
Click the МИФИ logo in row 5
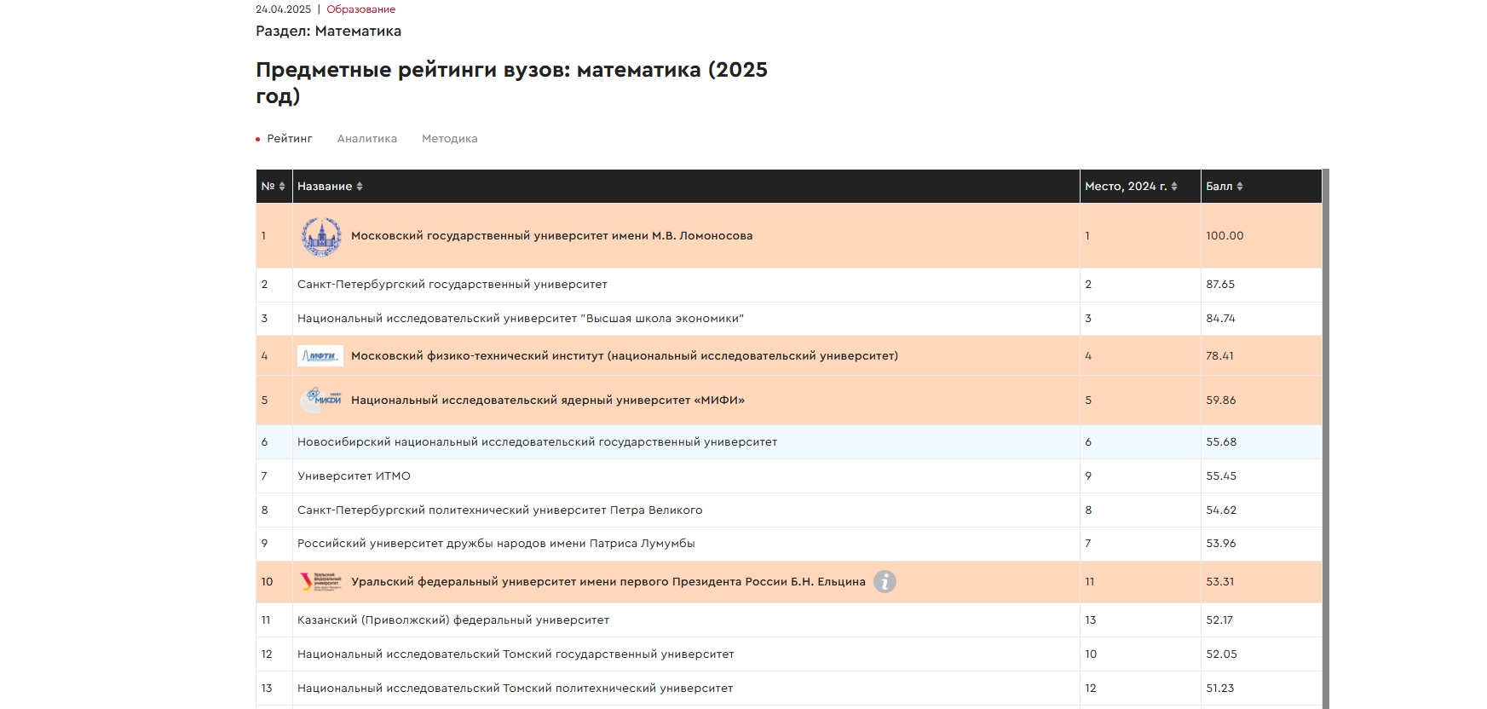(320, 400)
